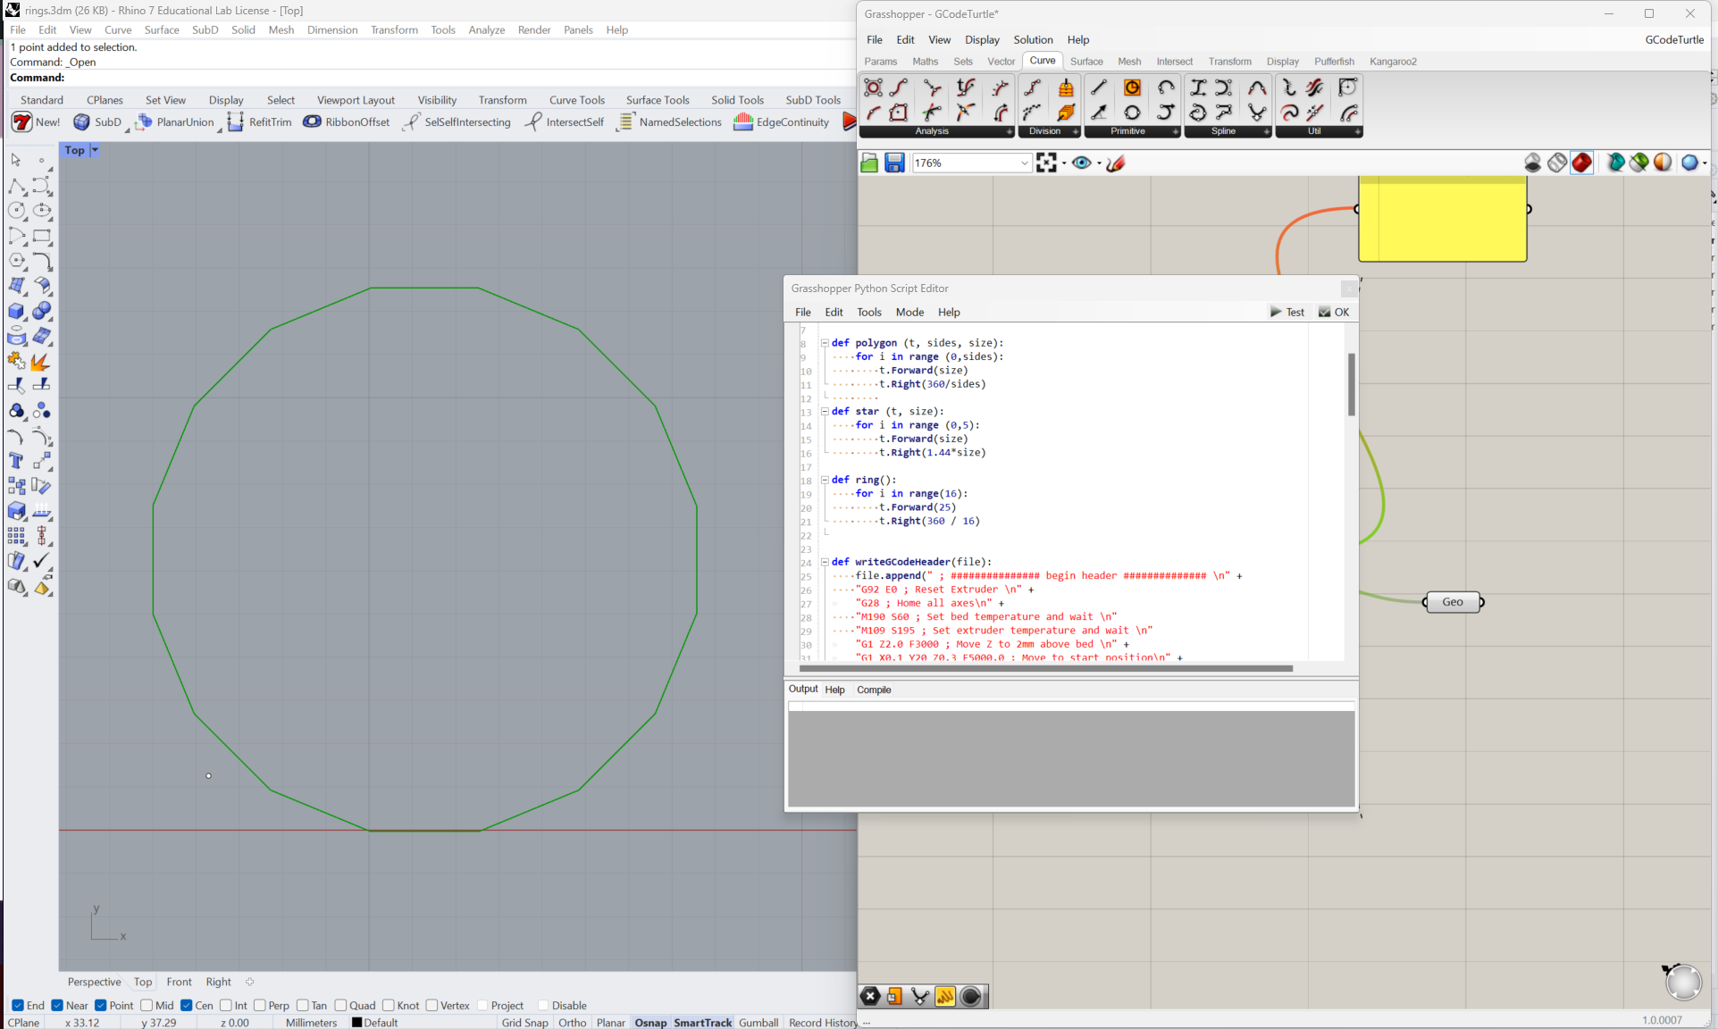
Task: Open the 176% zoom level dropdown
Action: tap(1024, 163)
